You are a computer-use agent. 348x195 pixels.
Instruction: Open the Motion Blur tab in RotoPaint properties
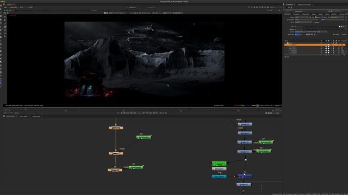point(306,14)
